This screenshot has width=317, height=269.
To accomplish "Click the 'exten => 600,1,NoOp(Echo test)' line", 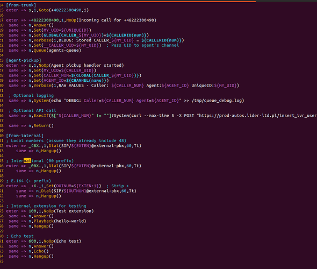I will coord(44,241).
